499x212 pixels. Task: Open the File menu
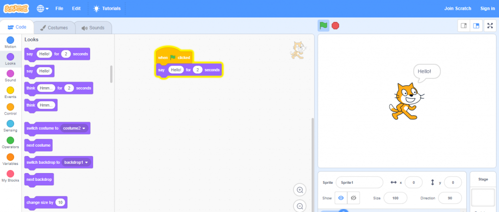[59, 9]
